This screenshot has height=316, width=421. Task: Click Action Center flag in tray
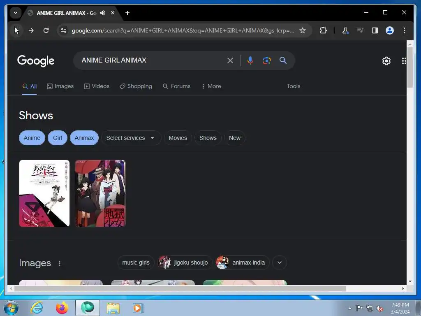tap(359, 308)
